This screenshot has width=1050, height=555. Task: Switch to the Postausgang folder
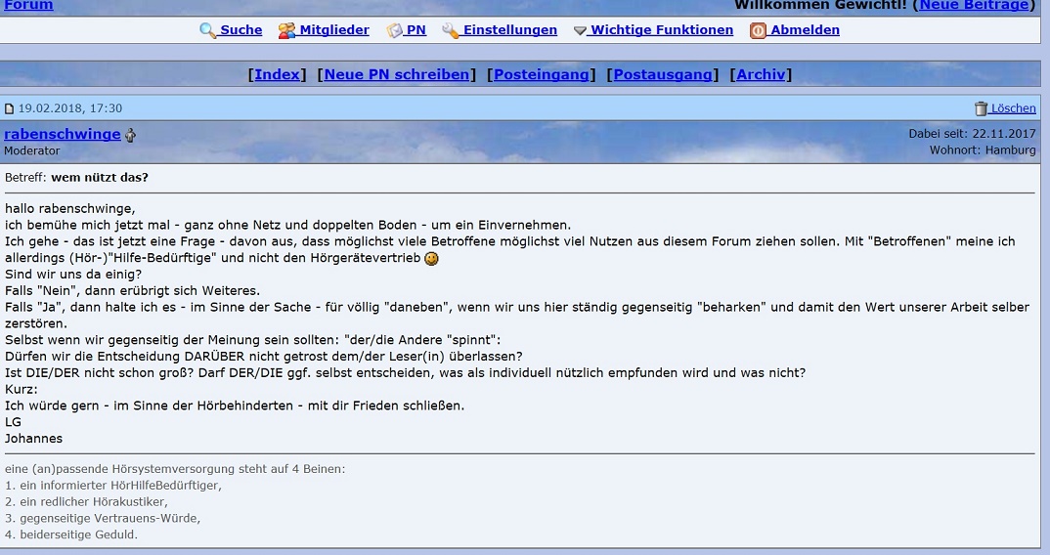coord(665,74)
